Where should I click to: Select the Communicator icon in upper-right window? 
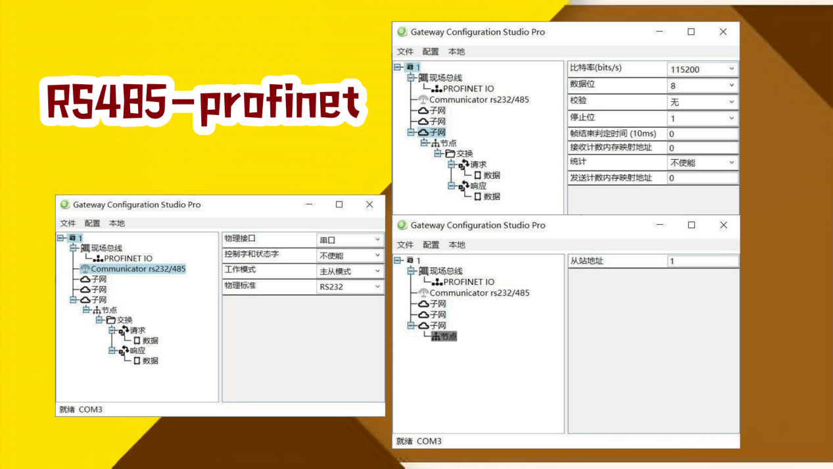point(423,99)
